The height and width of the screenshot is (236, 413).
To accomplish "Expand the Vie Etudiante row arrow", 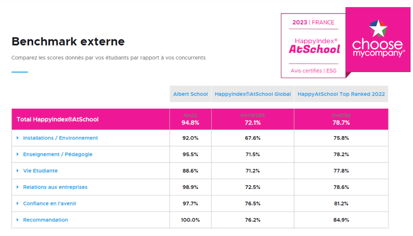I will 18,171.
